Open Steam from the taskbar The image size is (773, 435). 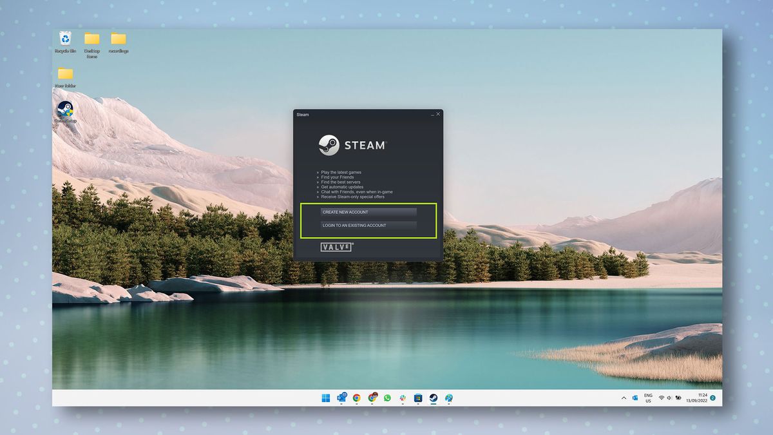click(434, 398)
